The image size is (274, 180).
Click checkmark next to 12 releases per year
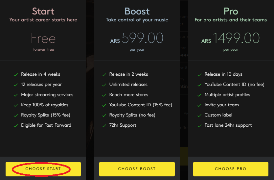(16, 85)
